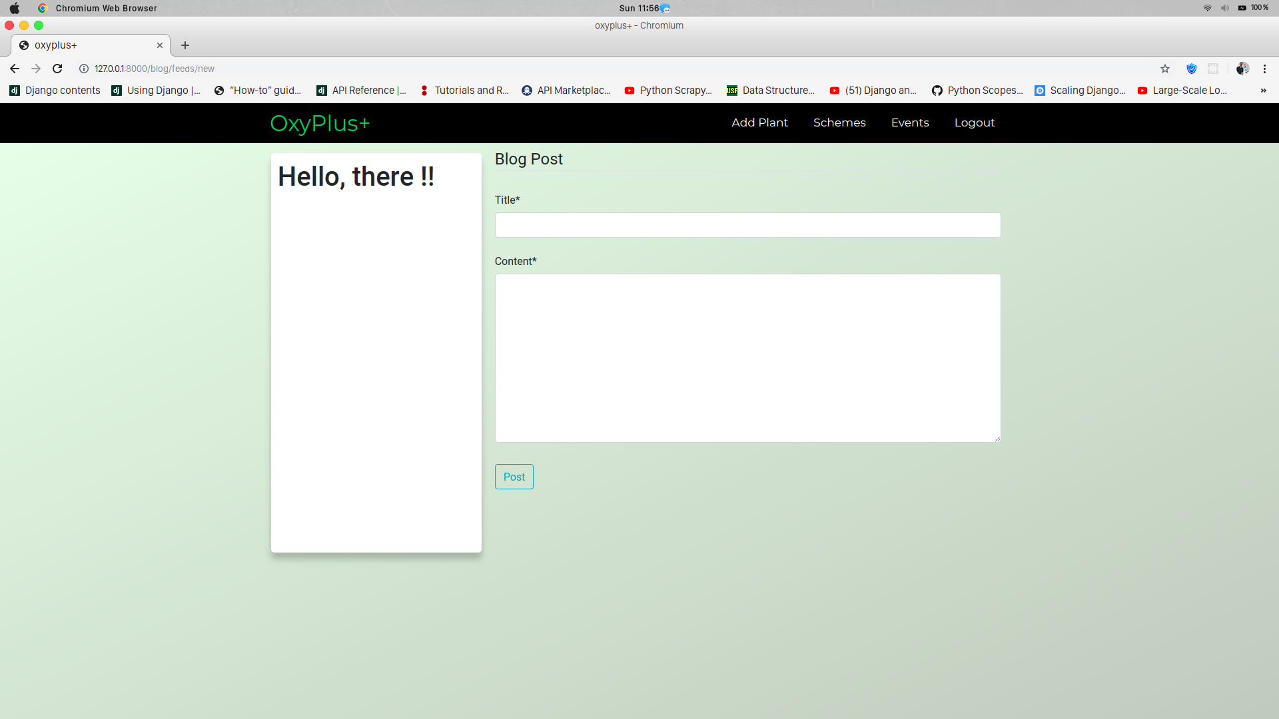Screen dimensions: 1279x719
Task: Open the blue shield extension icon
Action: click(x=1192, y=69)
